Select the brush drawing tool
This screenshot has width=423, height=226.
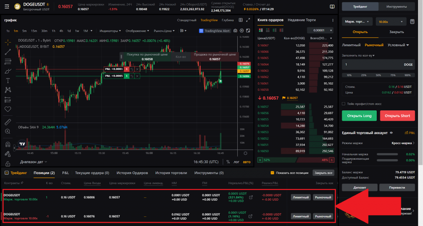(8, 71)
